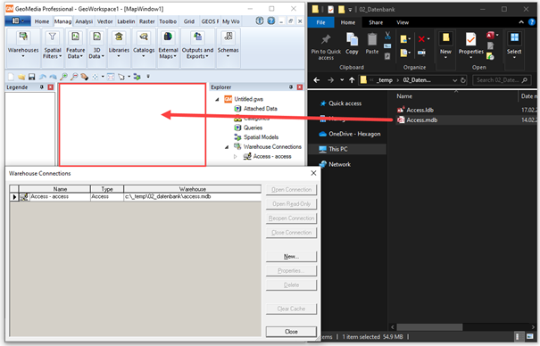Collapse the File Explorer ribbon
Image resolution: width=540 pixels, height=346 pixels.
coord(521,22)
